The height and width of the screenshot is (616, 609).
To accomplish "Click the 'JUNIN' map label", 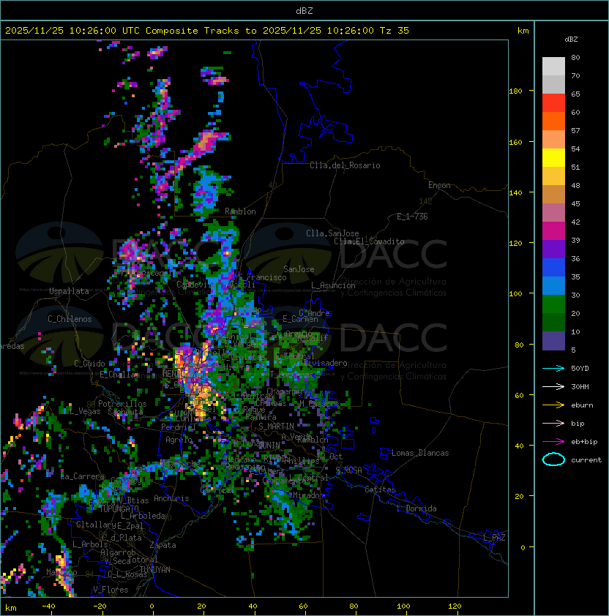I will (269, 445).
